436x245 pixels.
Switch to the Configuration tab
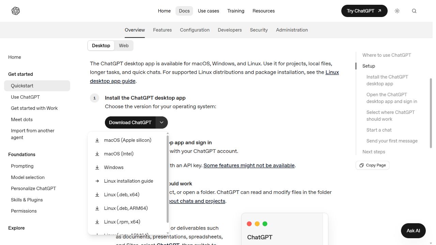click(x=195, y=30)
